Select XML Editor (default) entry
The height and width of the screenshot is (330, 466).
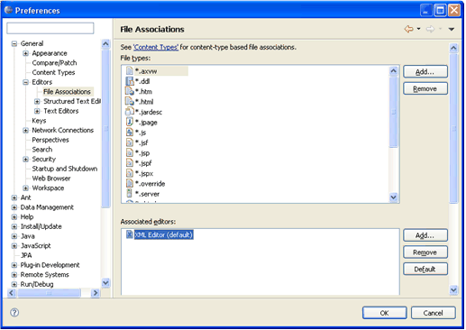point(163,234)
